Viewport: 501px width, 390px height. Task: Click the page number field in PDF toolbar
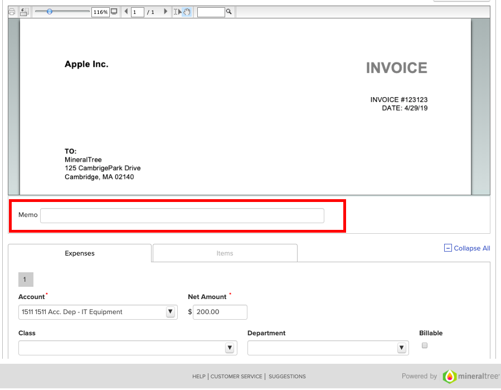pyautogui.click(x=138, y=12)
